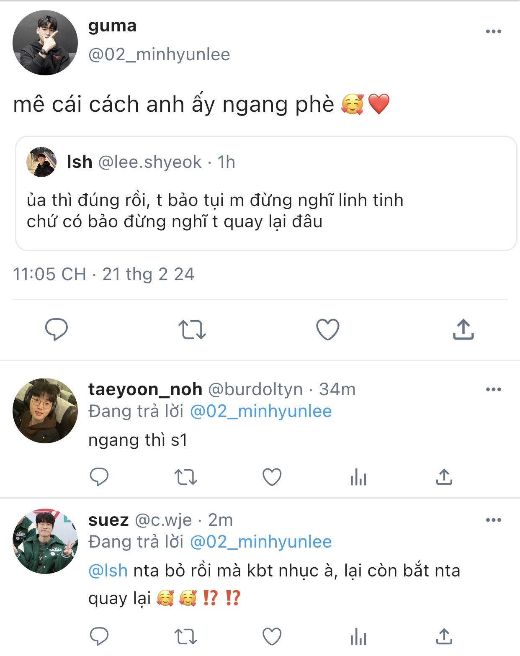
Task: Open more options on suez's reply
Action: coord(493,520)
